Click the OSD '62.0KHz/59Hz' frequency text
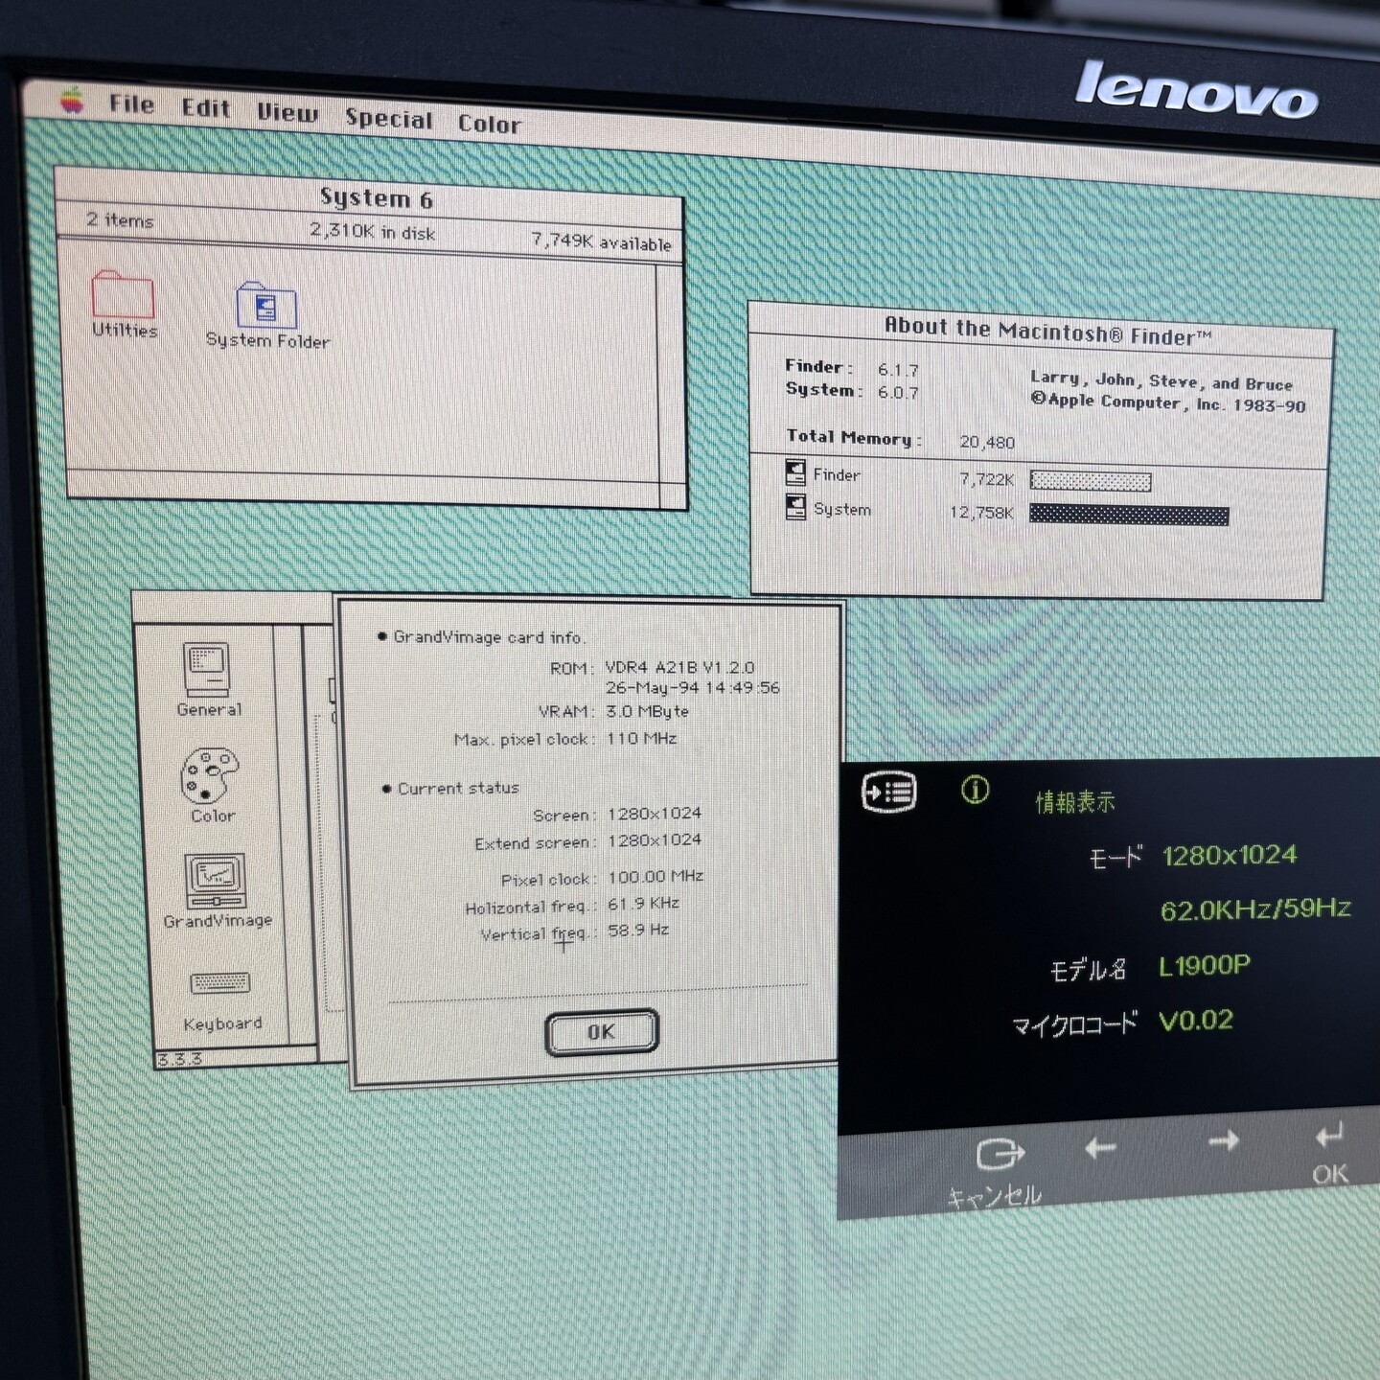The width and height of the screenshot is (1380, 1380). coord(1255,908)
